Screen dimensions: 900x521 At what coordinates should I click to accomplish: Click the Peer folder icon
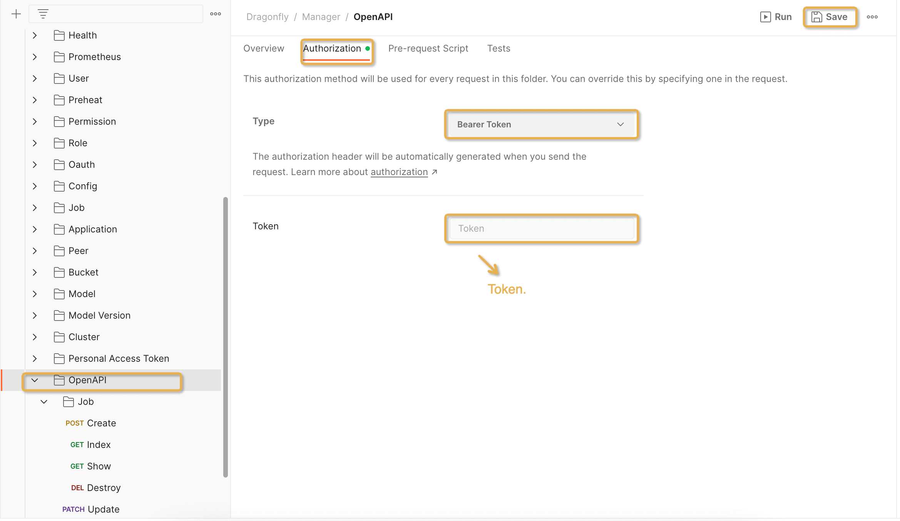coord(59,251)
